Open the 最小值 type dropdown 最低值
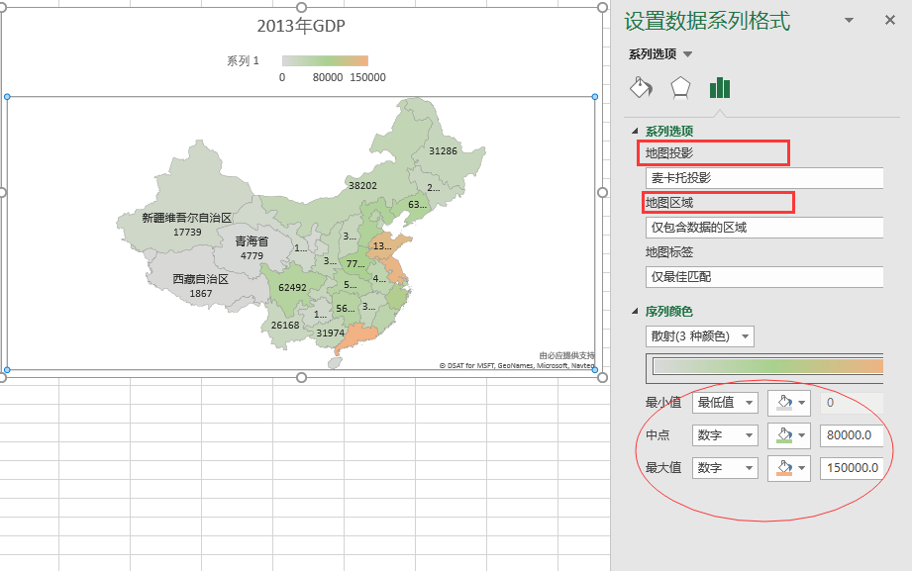The width and height of the screenshot is (912, 571). 725,403
